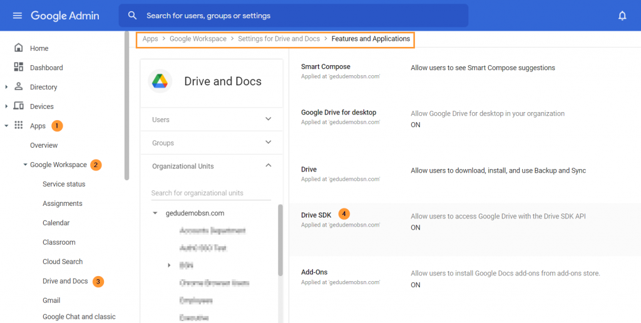Open the Add-Ons setting
Viewport: 641px width, 323px height.
(314, 272)
